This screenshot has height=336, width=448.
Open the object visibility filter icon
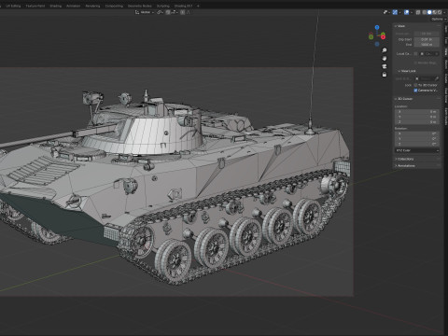click(x=385, y=12)
